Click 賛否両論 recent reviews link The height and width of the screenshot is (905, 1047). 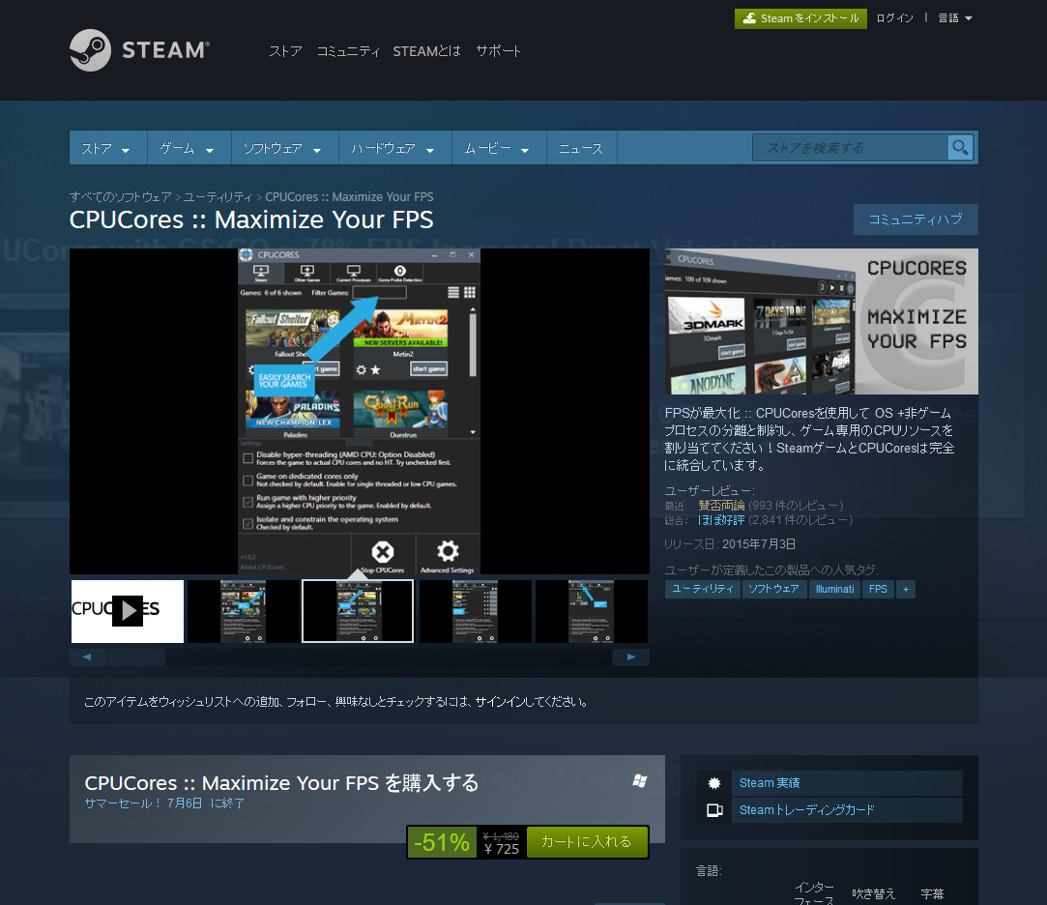[721, 506]
